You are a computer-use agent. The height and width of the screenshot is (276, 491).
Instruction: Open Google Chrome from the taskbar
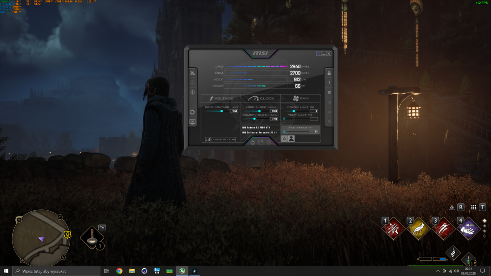(x=119, y=271)
